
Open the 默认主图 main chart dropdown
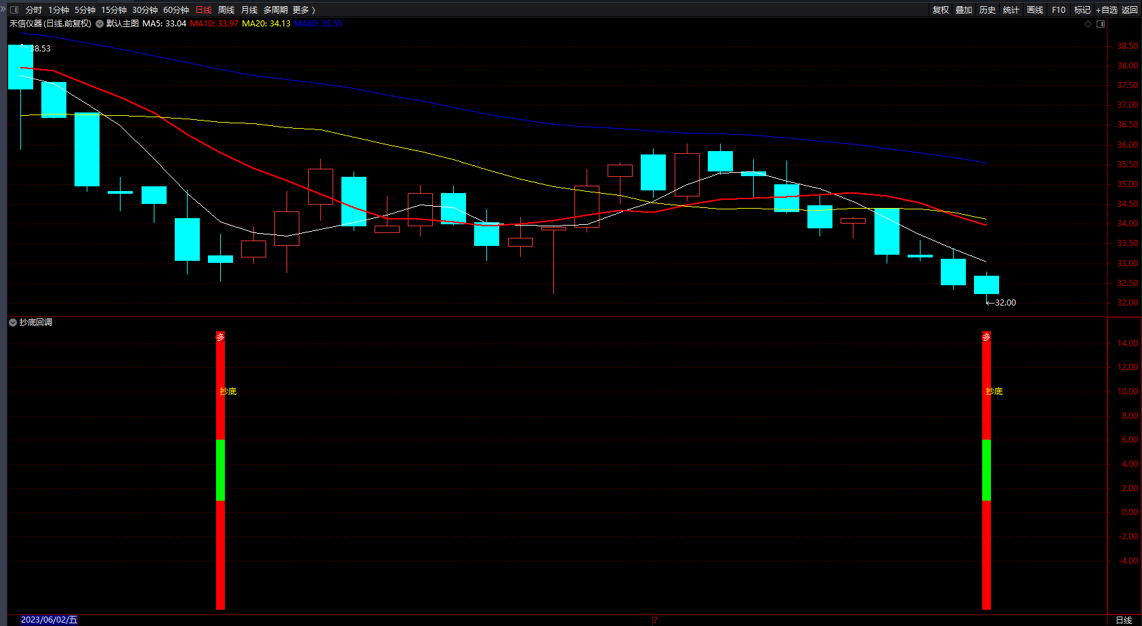(100, 24)
